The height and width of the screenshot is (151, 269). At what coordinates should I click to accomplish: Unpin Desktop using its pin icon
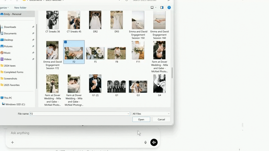tap(33, 40)
